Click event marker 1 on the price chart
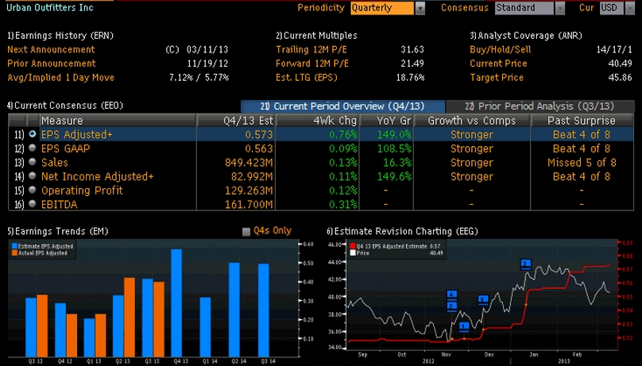This screenshot has width=642, height=366. (463, 326)
